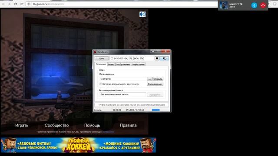This screenshot has width=278, height=156.
Task: Switch to the Изображение tab
Action: pos(123,65)
